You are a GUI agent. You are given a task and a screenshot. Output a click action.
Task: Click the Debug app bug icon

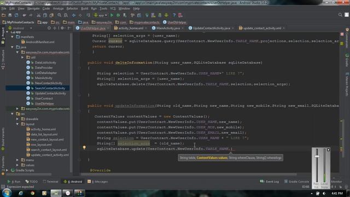(118, 15)
